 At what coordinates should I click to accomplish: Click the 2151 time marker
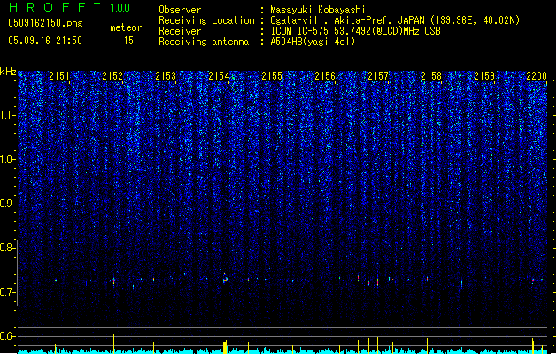coord(59,76)
